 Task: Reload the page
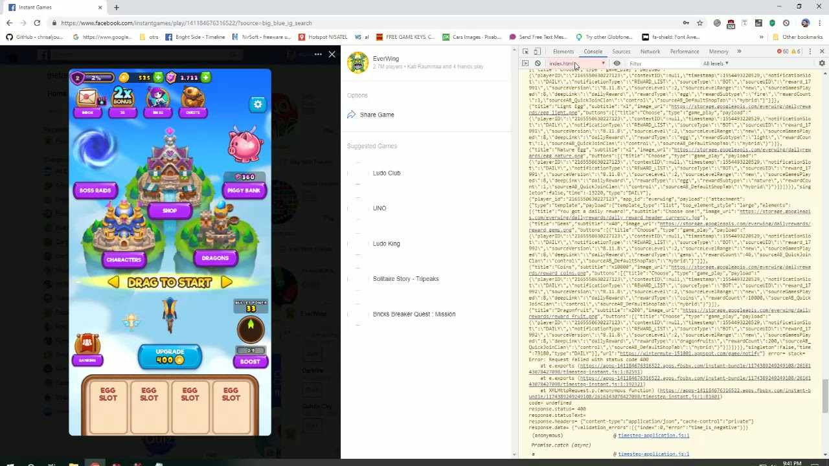point(37,23)
